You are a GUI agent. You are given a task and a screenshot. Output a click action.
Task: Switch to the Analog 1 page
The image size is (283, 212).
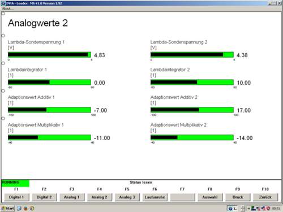(72, 197)
